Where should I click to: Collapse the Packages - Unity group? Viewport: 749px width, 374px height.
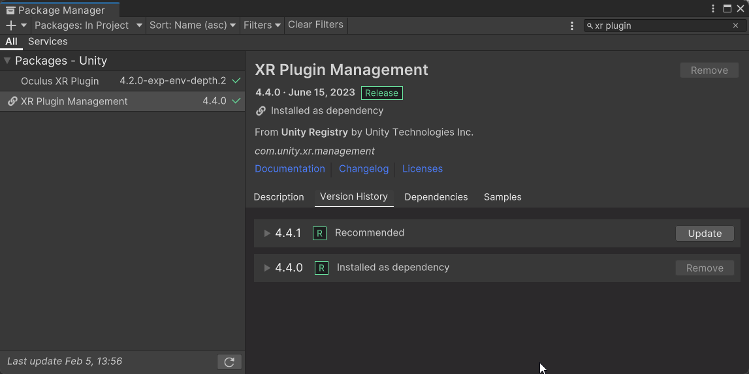pos(7,61)
